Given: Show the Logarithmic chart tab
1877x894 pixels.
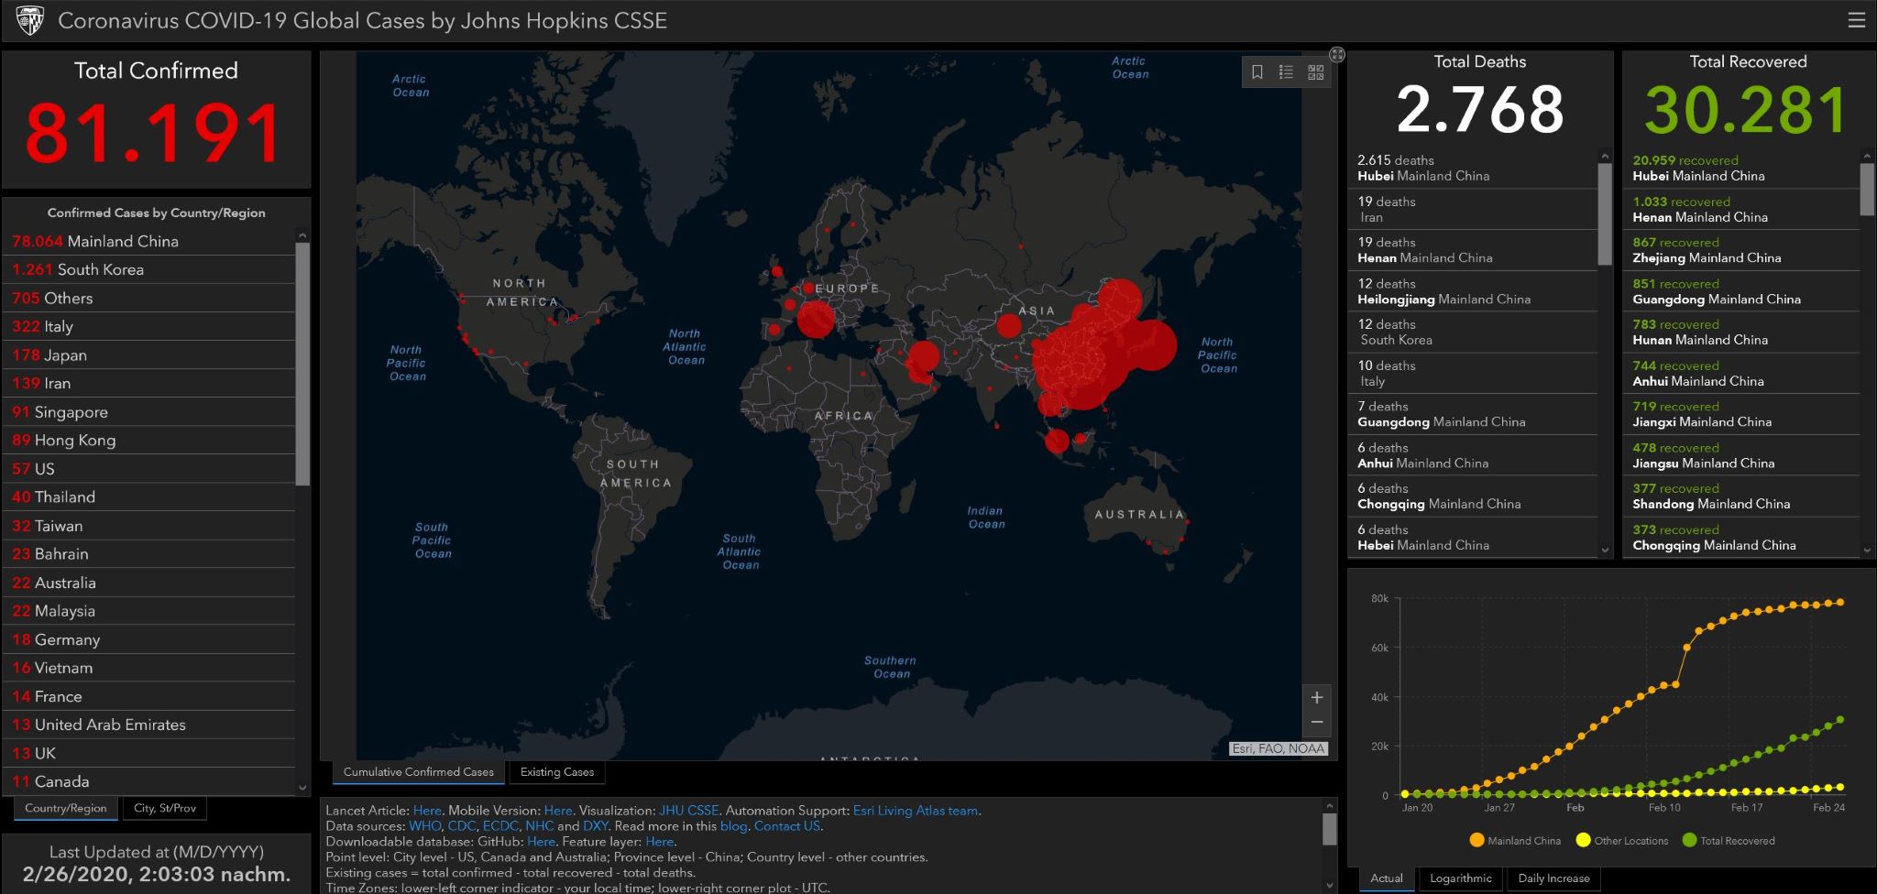Looking at the screenshot, I should point(1461,878).
